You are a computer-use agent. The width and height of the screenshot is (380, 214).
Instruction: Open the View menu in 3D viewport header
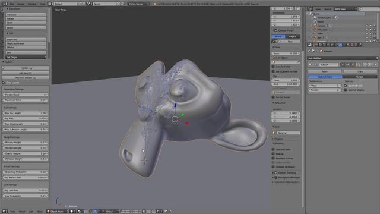(x=12, y=212)
